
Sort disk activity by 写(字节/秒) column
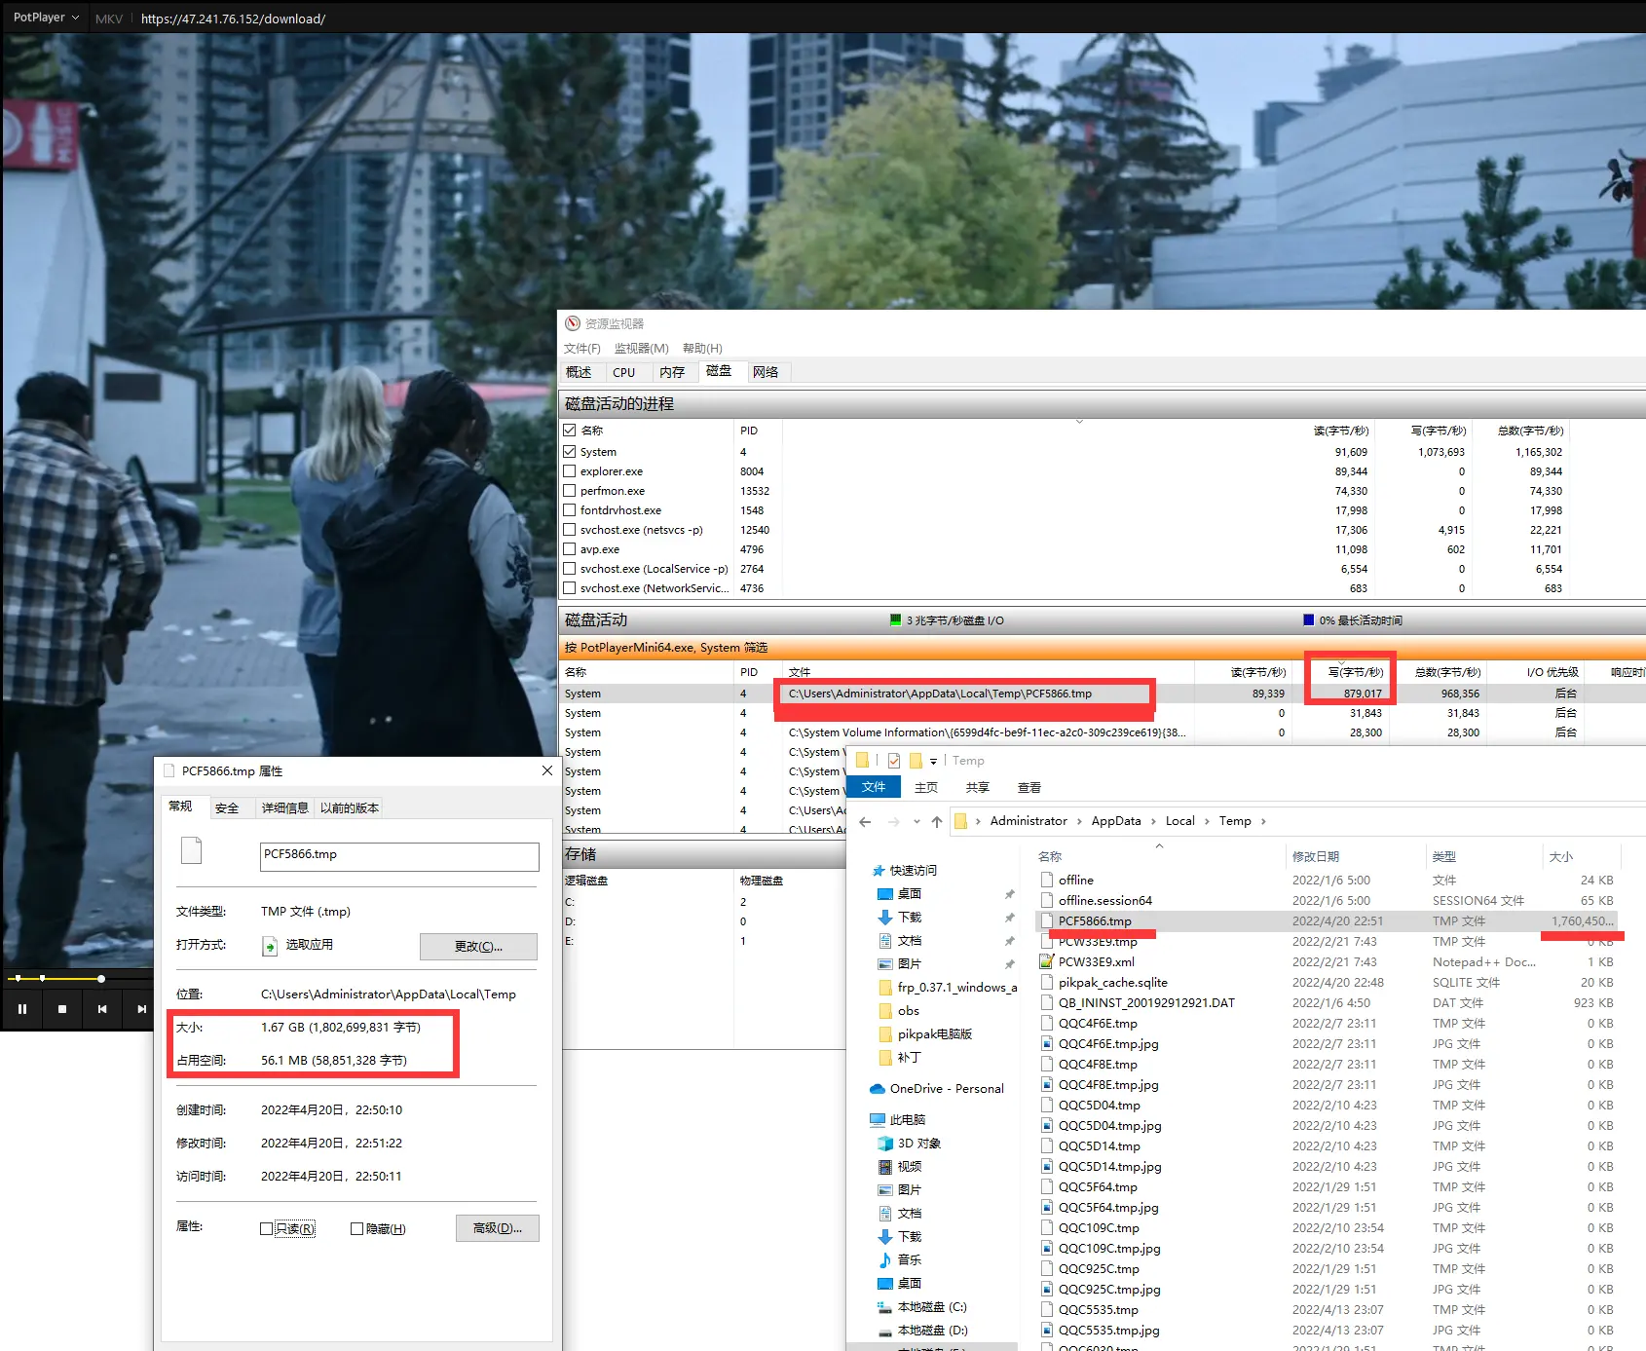pos(1356,672)
